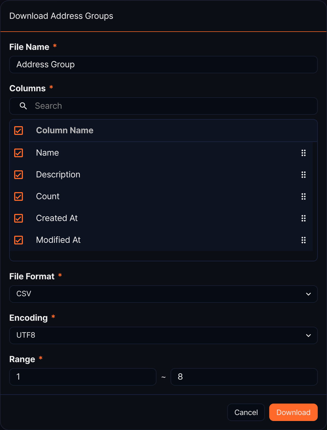
Task: Click the File Format chevron arrow
Action: pyautogui.click(x=308, y=294)
